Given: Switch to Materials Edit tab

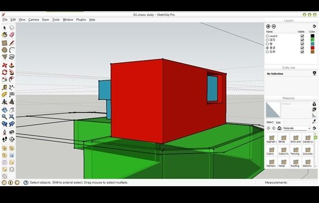Looking at the screenshot, I should (278, 122).
